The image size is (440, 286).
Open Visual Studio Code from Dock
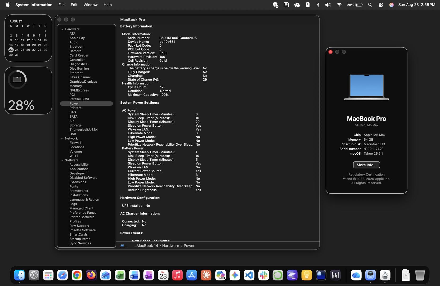pyautogui.click(x=249, y=275)
